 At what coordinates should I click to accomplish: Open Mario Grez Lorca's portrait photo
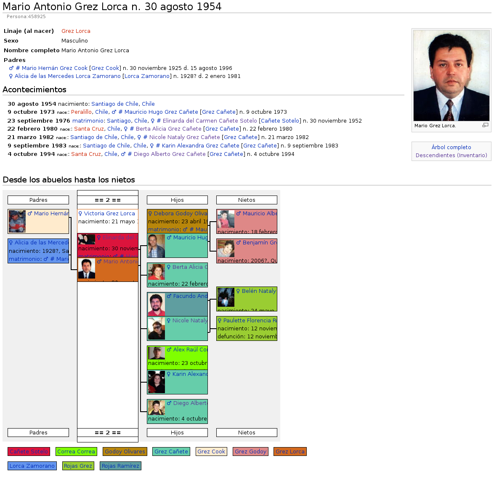pyautogui.click(x=451, y=76)
